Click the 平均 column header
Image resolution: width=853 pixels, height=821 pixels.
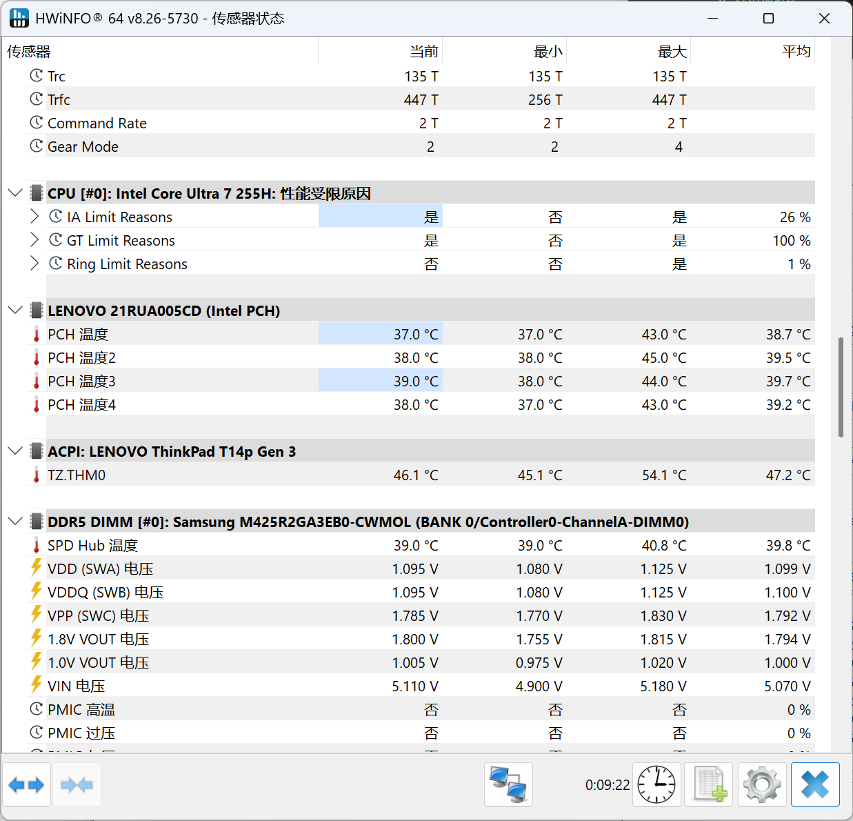click(x=753, y=51)
